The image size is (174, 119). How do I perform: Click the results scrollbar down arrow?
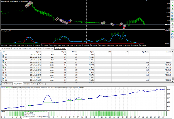pyautogui.click(x=173, y=81)
